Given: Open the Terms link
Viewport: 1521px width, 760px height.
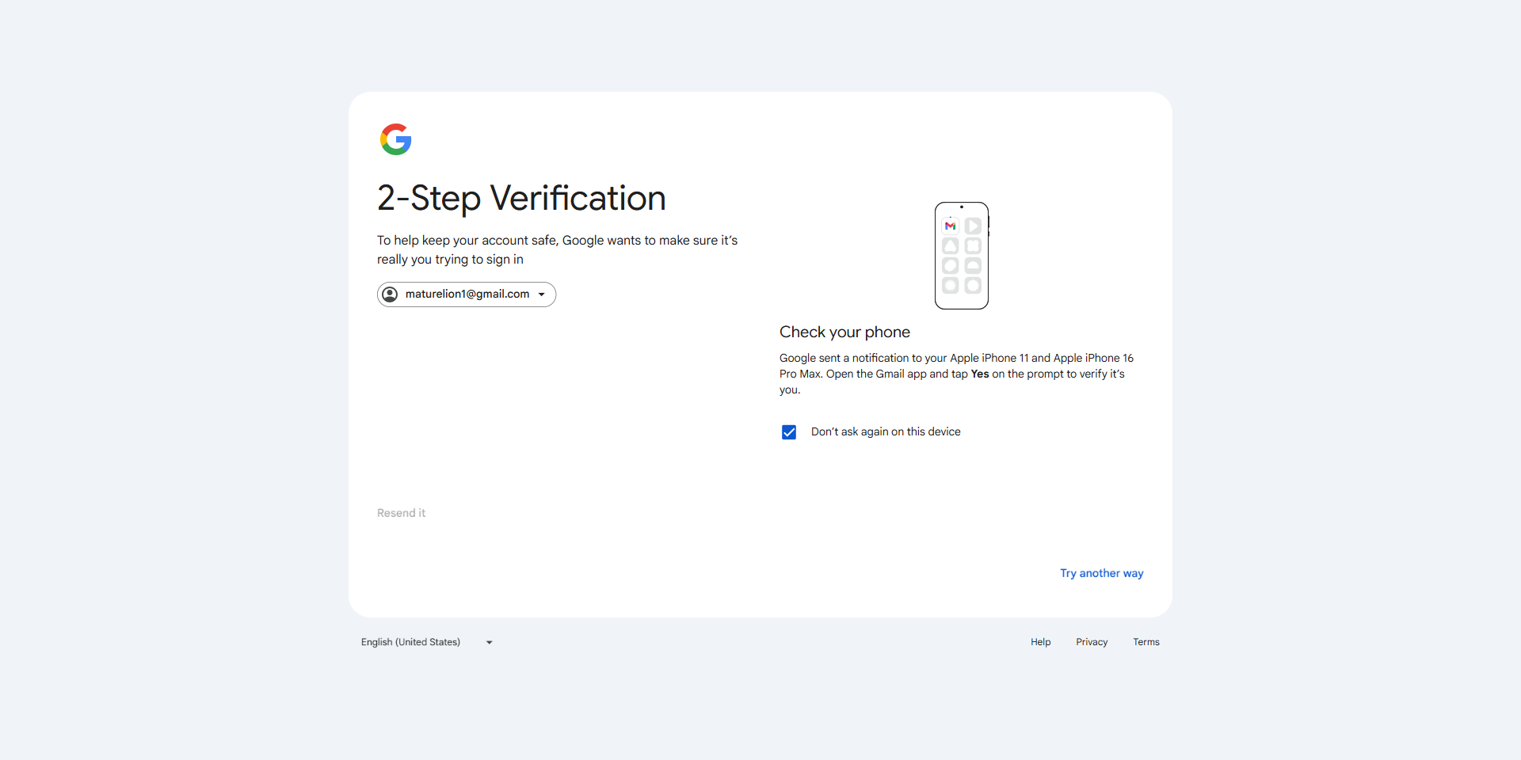Looking at the screenshot, I should click(1146, 642).
